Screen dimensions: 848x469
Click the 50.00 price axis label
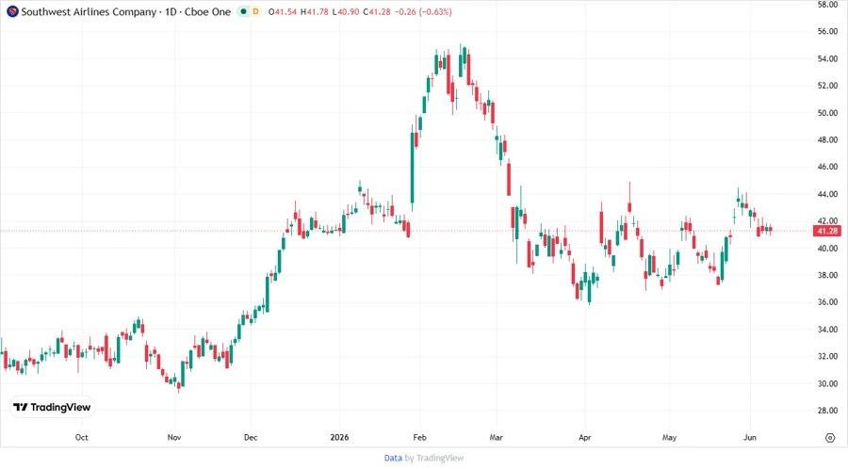click(x=827, y=113)
